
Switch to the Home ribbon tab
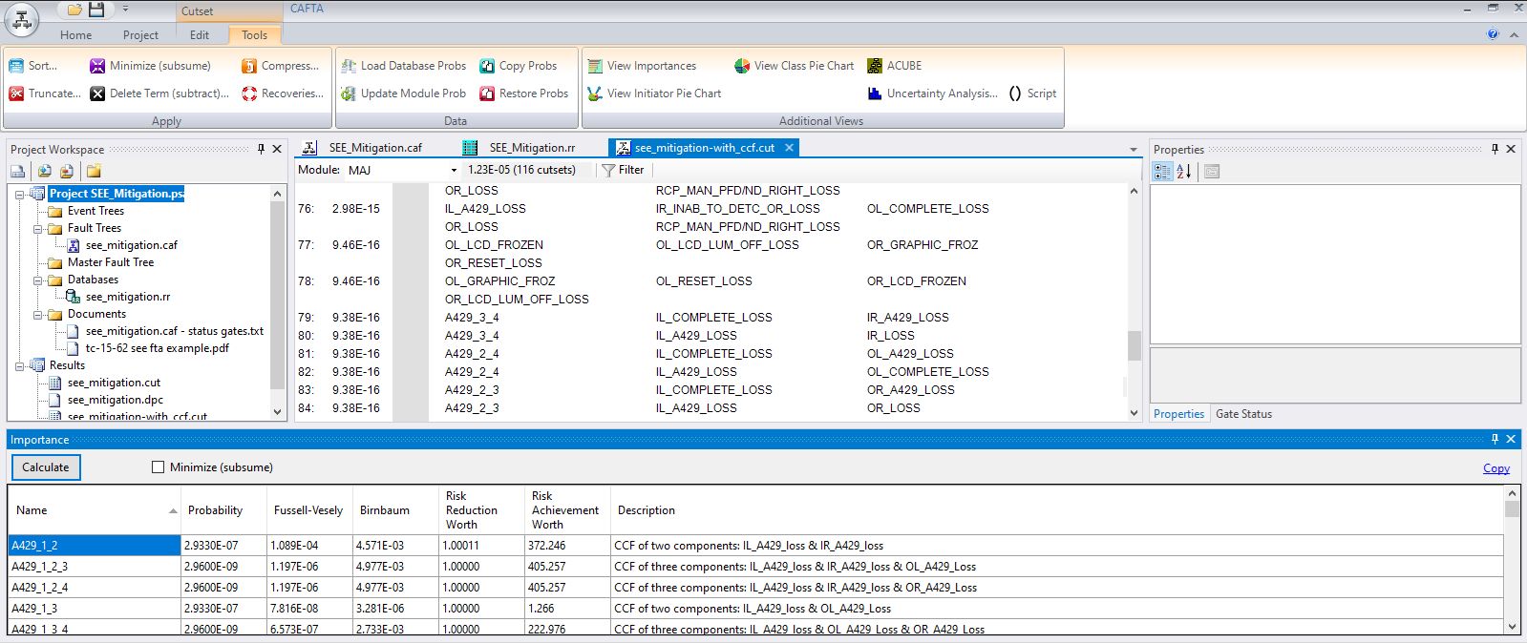[76, 35]
